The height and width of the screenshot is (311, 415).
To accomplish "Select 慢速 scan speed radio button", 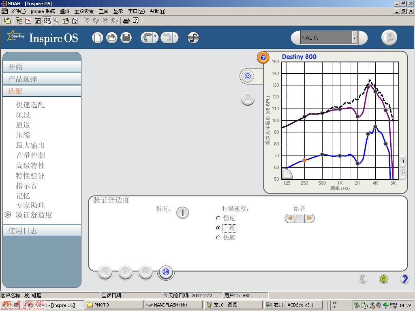I will click(218, 218).
